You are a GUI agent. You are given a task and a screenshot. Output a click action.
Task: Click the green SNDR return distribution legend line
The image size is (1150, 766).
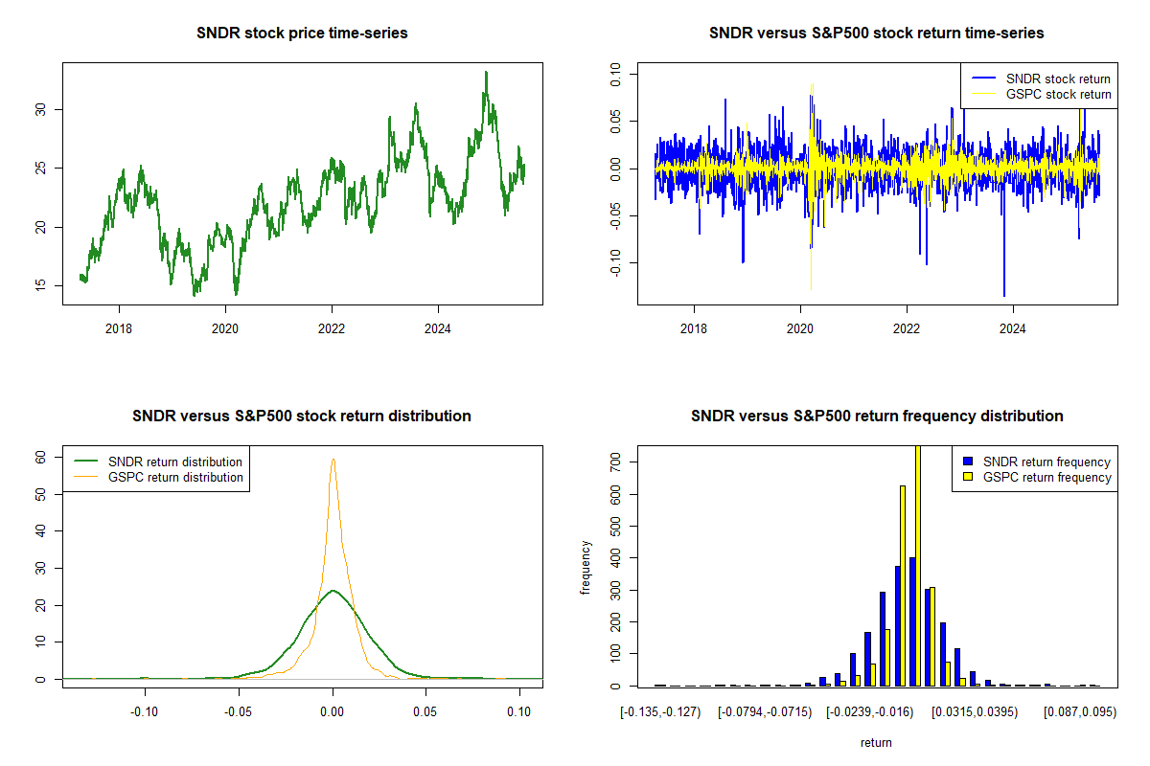85,462
